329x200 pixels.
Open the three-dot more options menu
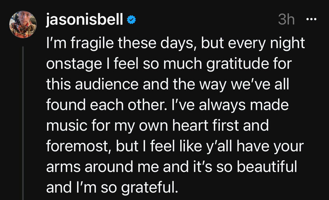[311, 19]
